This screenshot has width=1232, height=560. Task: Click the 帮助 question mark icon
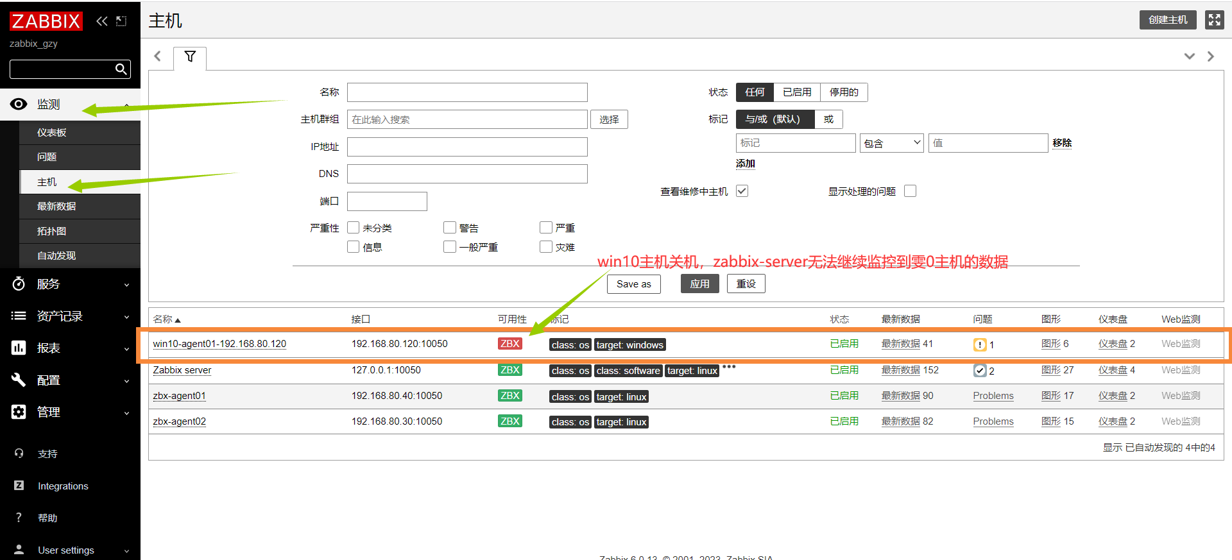tap(19, 518)
